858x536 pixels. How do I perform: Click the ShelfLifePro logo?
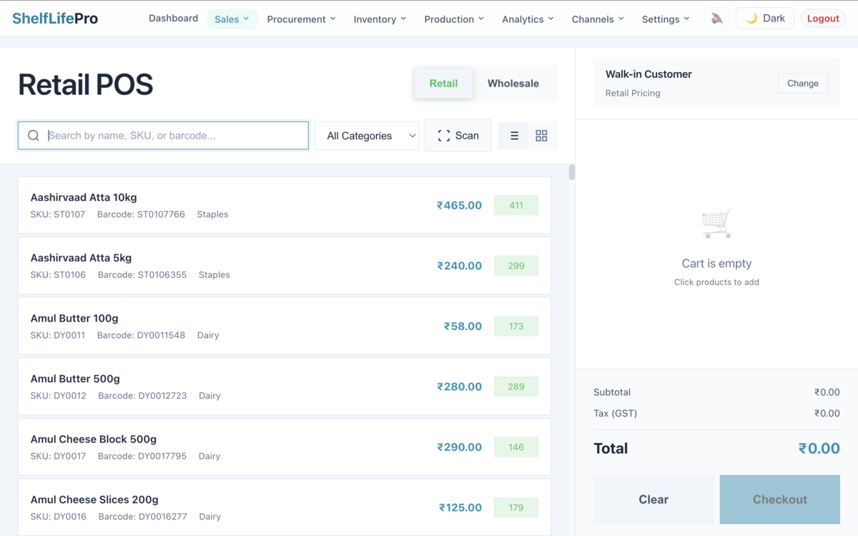[56, 18]
